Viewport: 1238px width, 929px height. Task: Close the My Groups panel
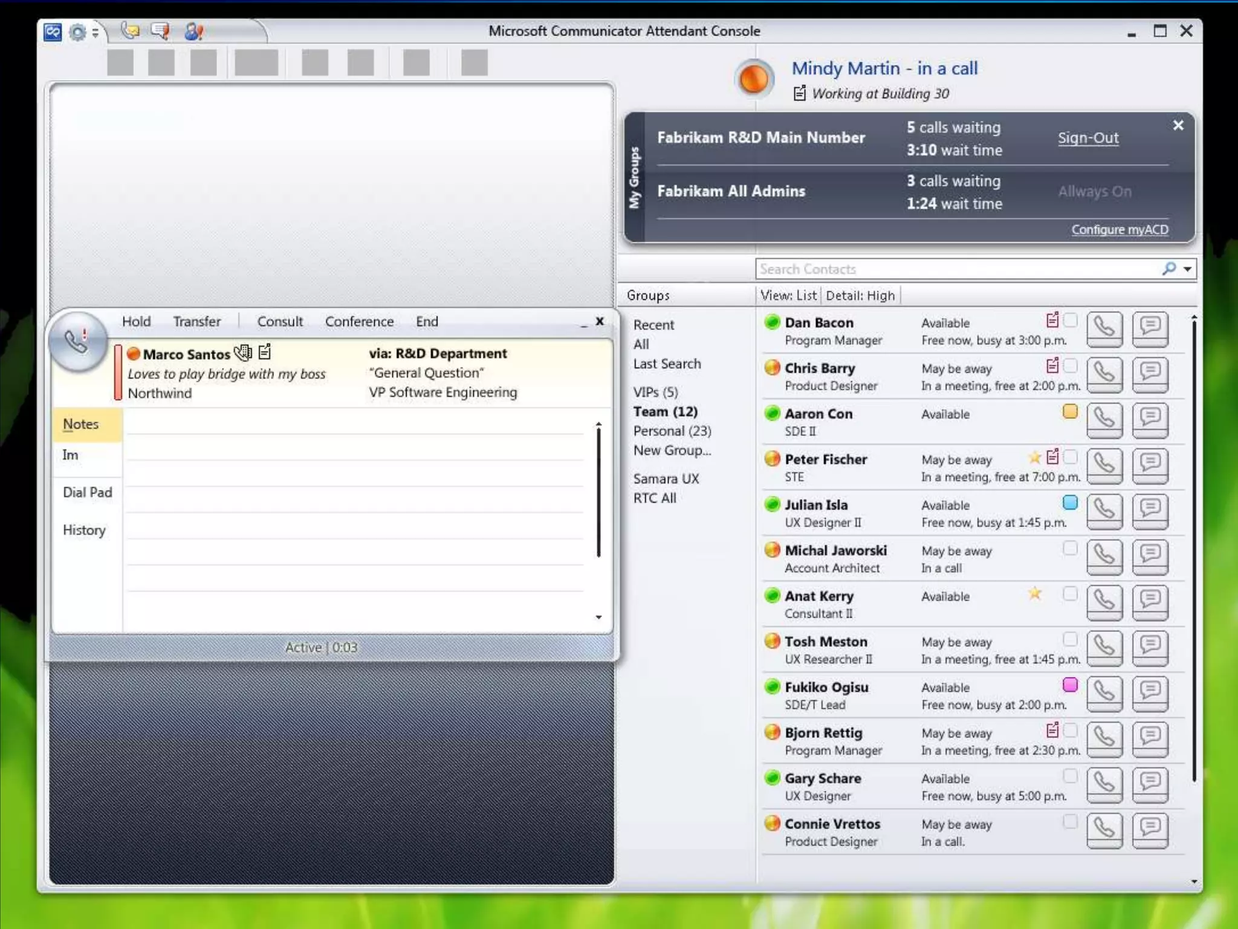(x=1178, y=126)
